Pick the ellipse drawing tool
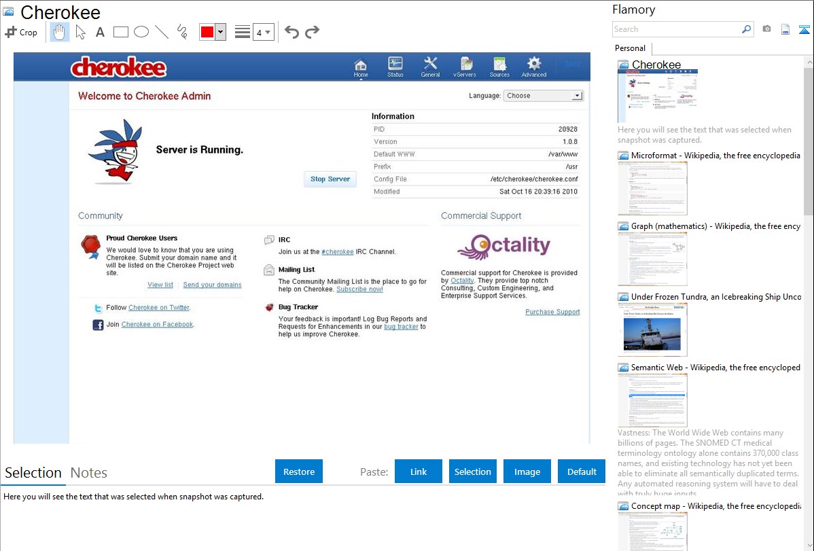This screenshot has width=814, height=551. point(141,32)
